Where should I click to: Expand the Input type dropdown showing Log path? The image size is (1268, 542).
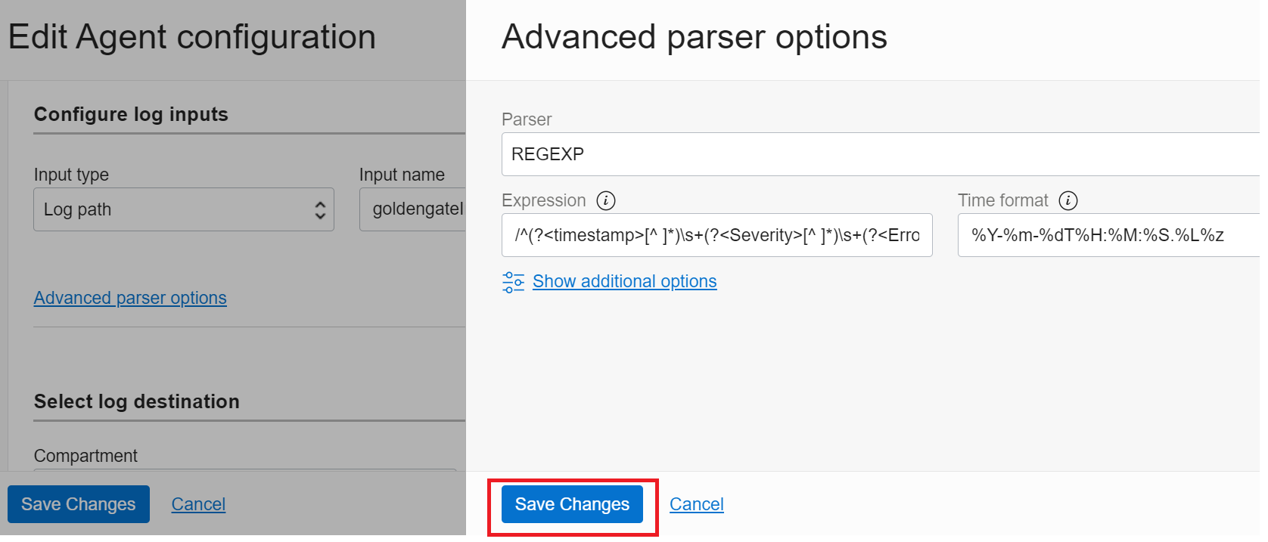point(183,209)
